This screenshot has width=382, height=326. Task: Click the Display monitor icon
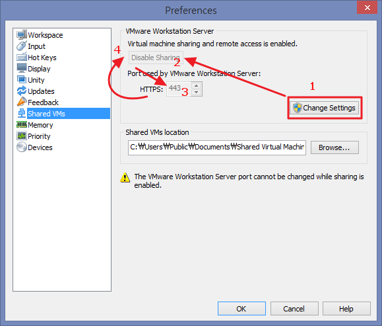[22, 68]
